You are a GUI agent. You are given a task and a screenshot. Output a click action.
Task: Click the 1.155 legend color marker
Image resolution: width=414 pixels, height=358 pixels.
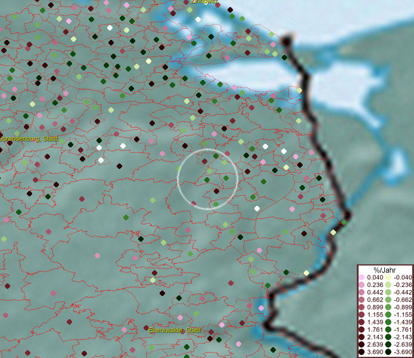pos(362,314)
